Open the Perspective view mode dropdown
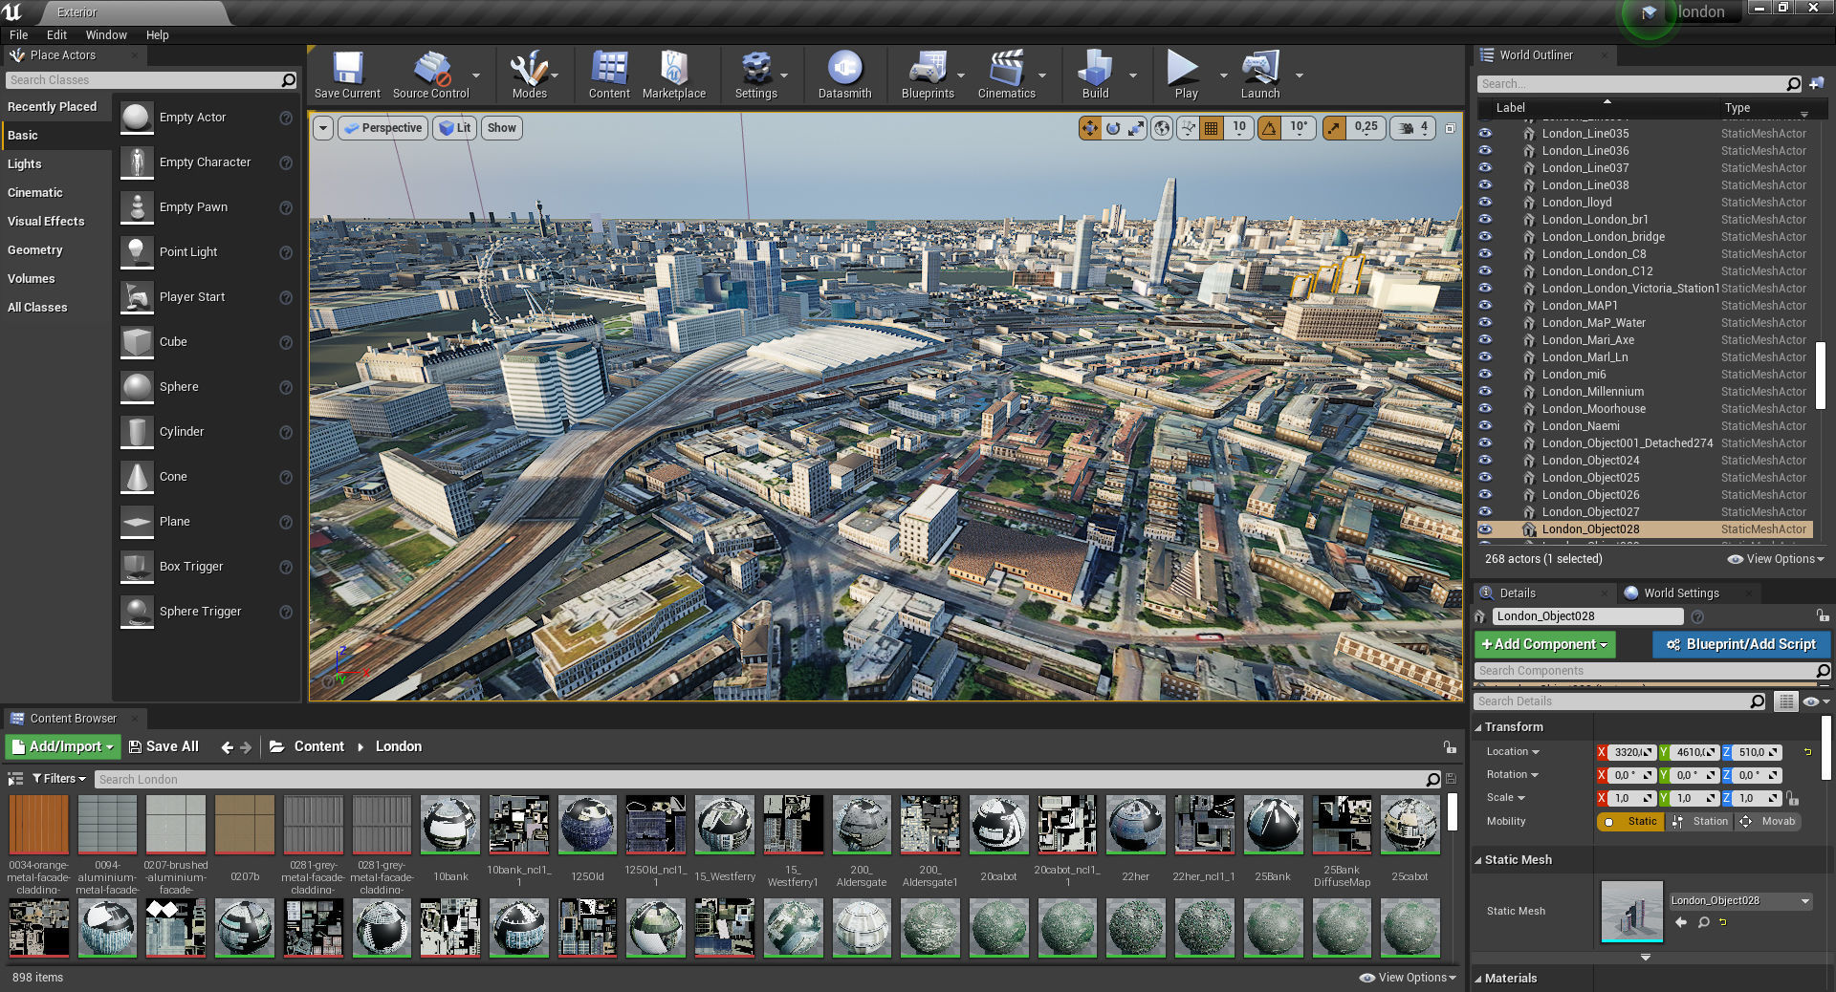Screen dimensions: 1836x992 pyautogui.click(x=382, y=128)
